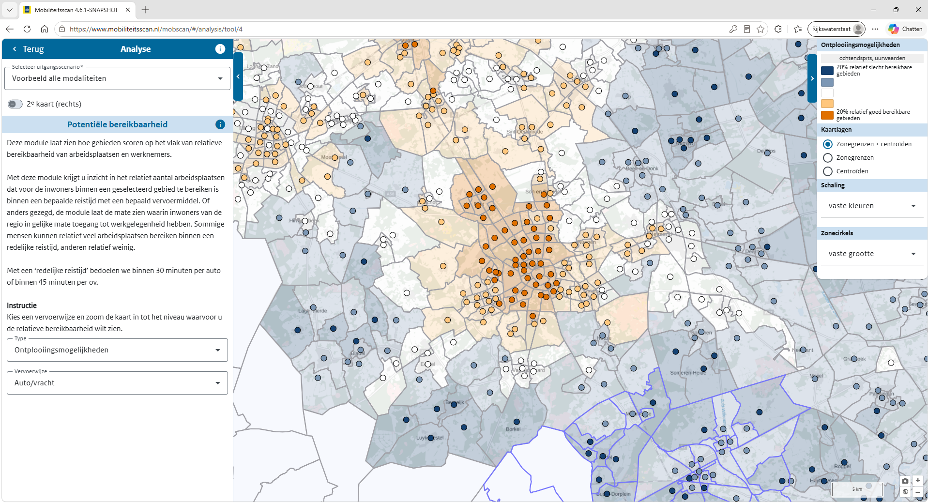Zoom out on the map
This screenshot has width=928, height=503.
pyautogui.click(x=918, y=492)
